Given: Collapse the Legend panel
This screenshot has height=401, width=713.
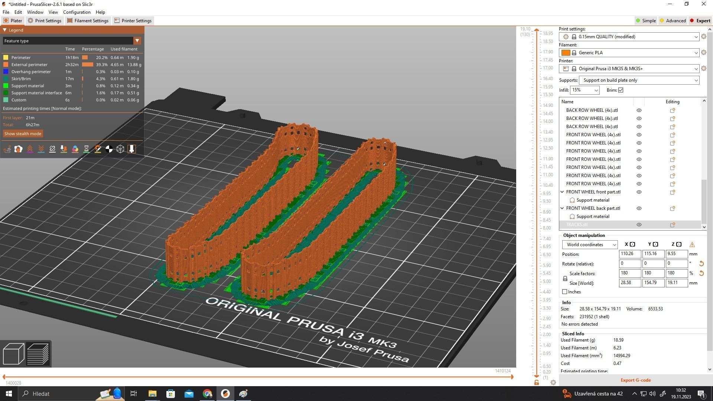Looking at the screenshot, I should coord(5,30).
